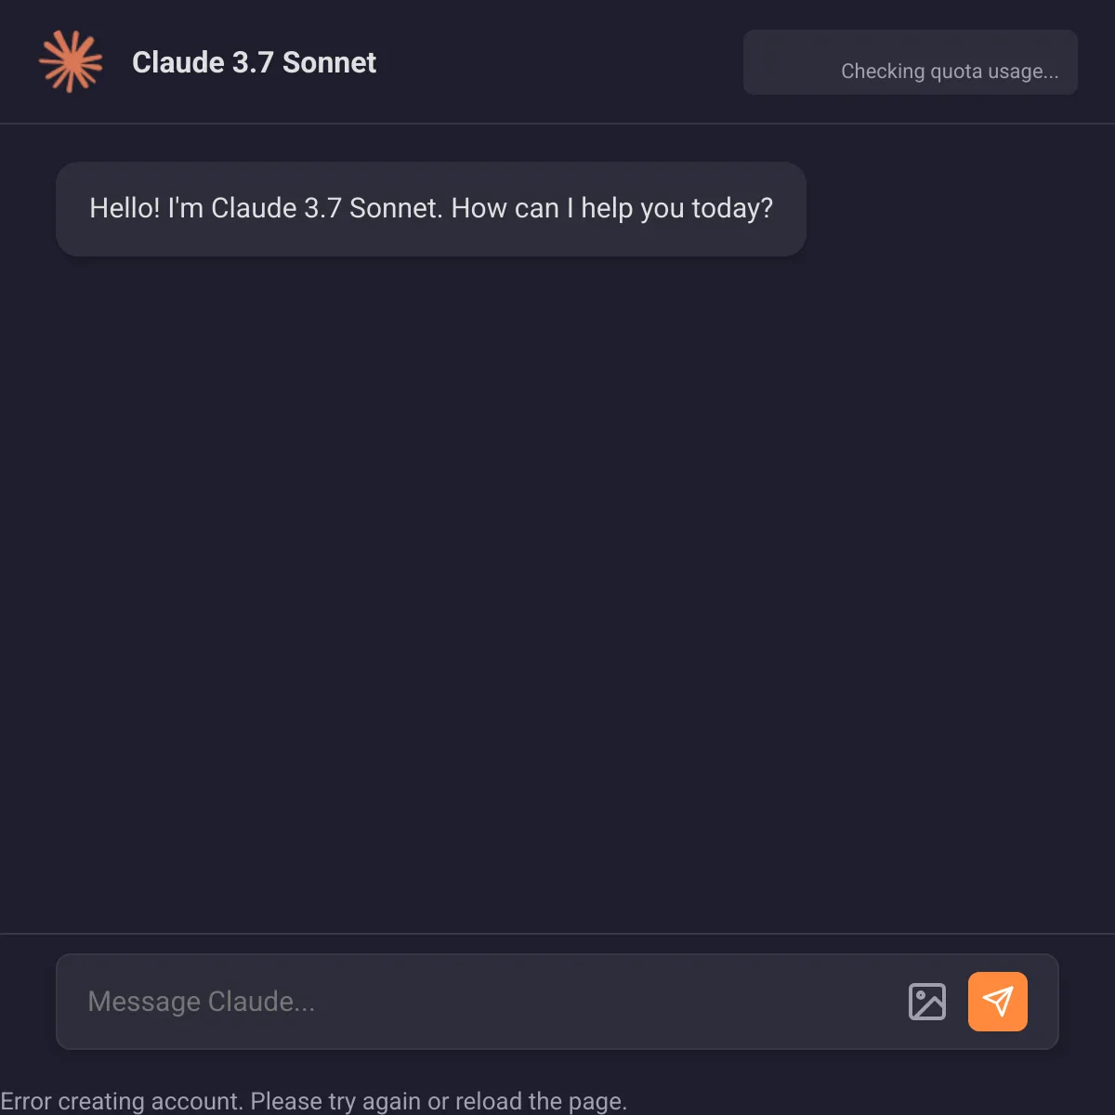
Task: Click the orange Claude starburst logo
Action: coord(71,61)
